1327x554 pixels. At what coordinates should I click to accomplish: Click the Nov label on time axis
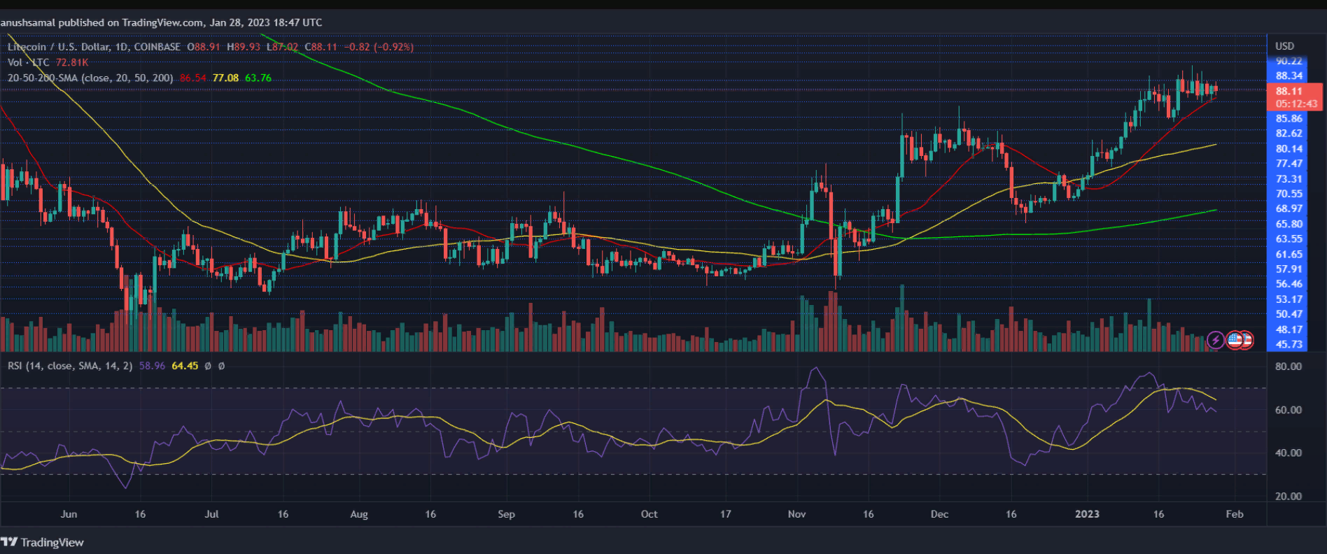coord(796,514)
